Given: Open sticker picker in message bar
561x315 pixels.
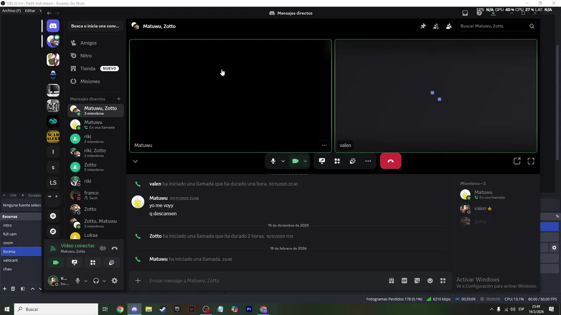Looking at the screenshot, I should pyautogui.click(x=417, y=281).
